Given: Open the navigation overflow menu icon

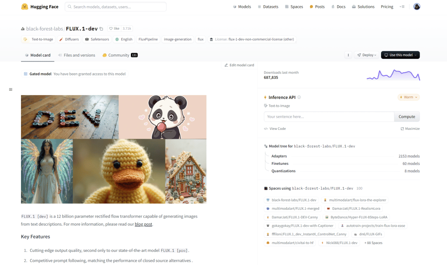Looking at the screenshot, I should [x=402, y=7].
